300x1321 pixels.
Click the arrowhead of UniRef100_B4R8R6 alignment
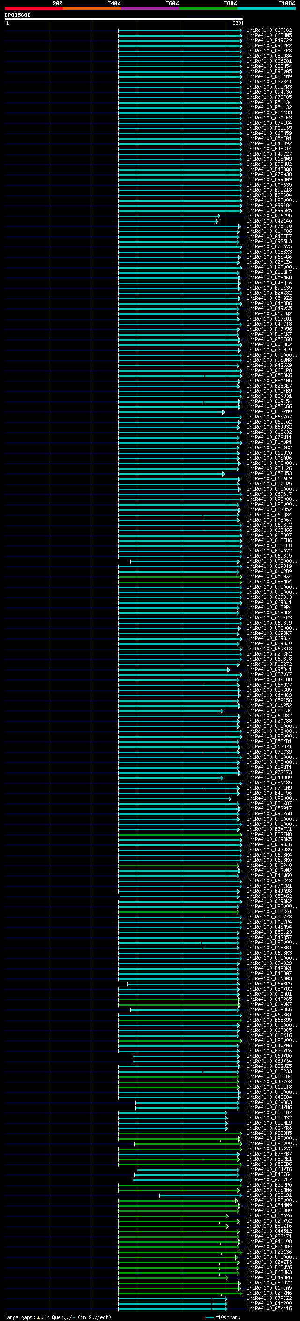(227, 1277)
